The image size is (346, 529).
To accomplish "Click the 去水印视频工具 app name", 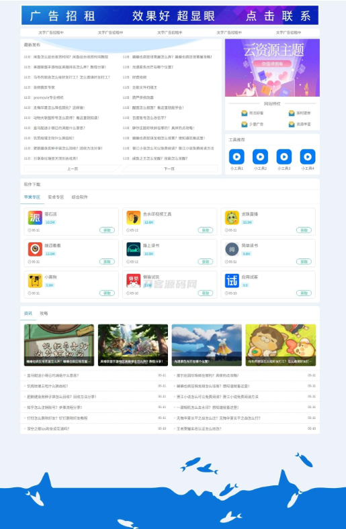I will pos(157,214).
